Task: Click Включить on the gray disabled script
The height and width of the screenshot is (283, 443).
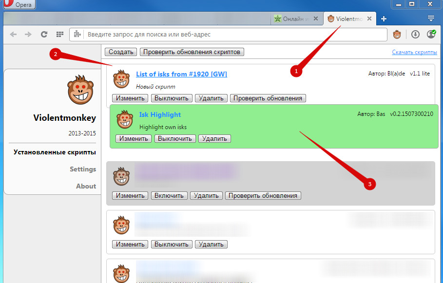Action: (169, 195)
